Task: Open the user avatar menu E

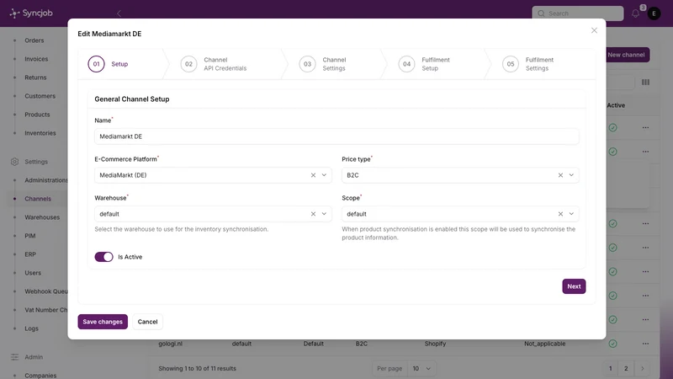Action: (x=654, y=13)
